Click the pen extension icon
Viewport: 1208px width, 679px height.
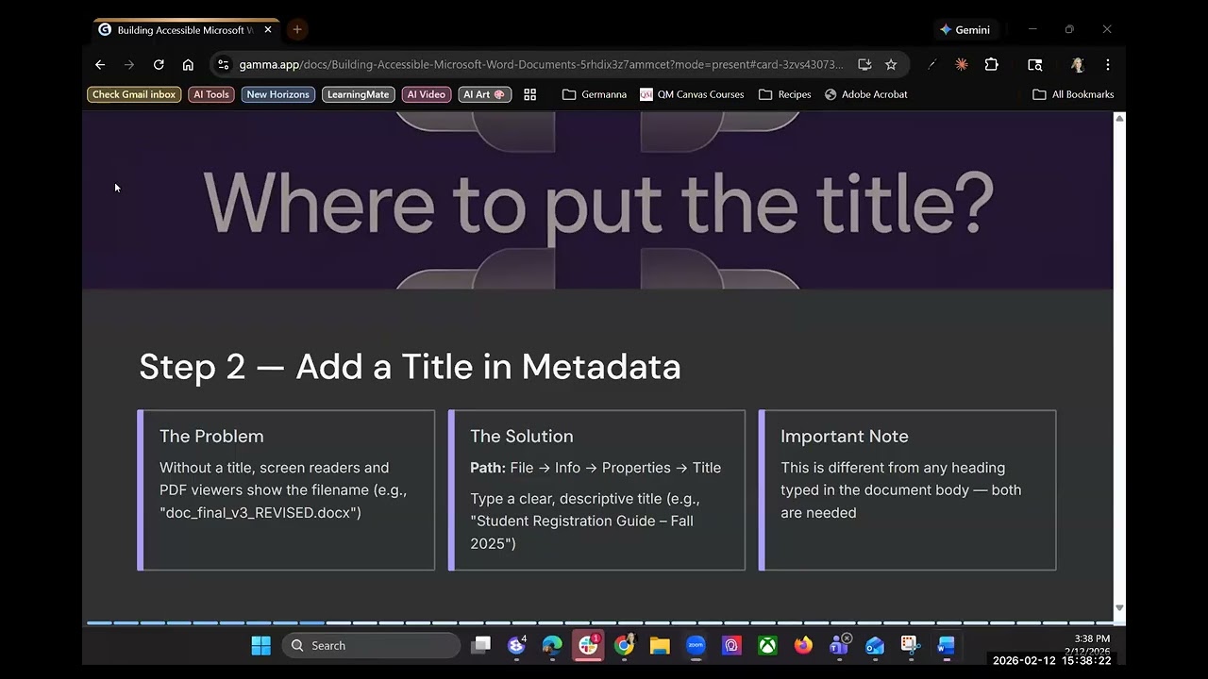click(x=932, y=65)
